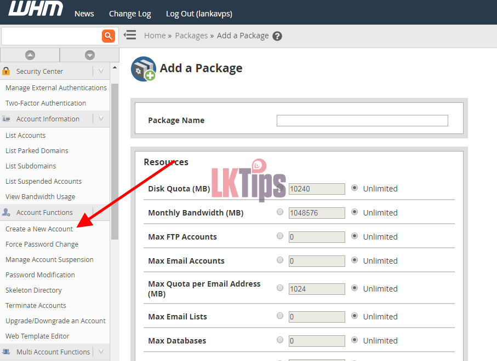Collapse the Security Center section chevron
The width and height of the screenshot is (497, 361).
click(x=101, y=71)
